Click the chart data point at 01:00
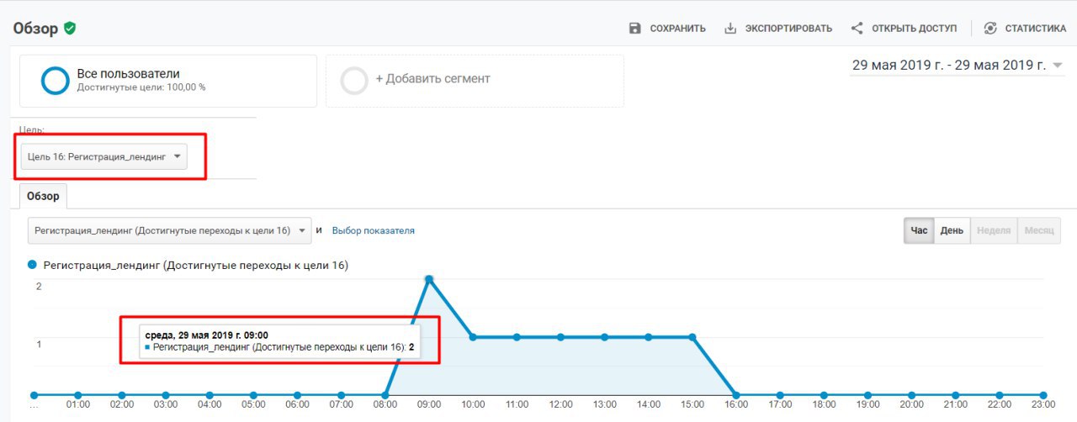Image resolution: width=1077 pixels, height=422 pixels. tap(78, 395)
